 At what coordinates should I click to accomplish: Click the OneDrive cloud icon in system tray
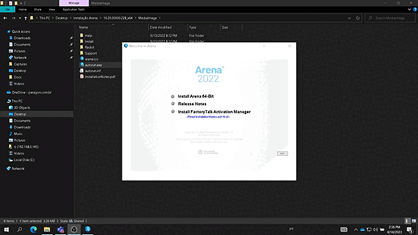click(x=362, y=230)
